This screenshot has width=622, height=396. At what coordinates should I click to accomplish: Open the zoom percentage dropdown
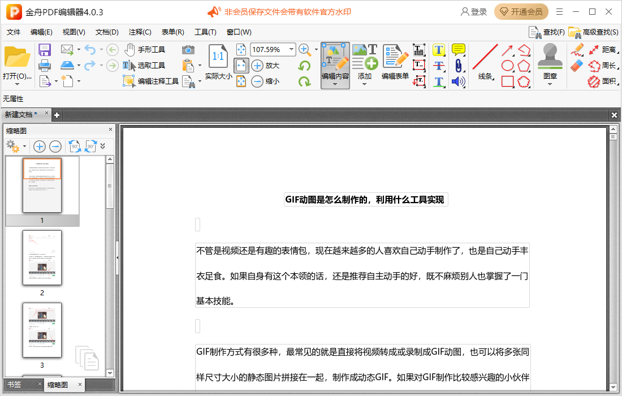[x=292, y=50]
